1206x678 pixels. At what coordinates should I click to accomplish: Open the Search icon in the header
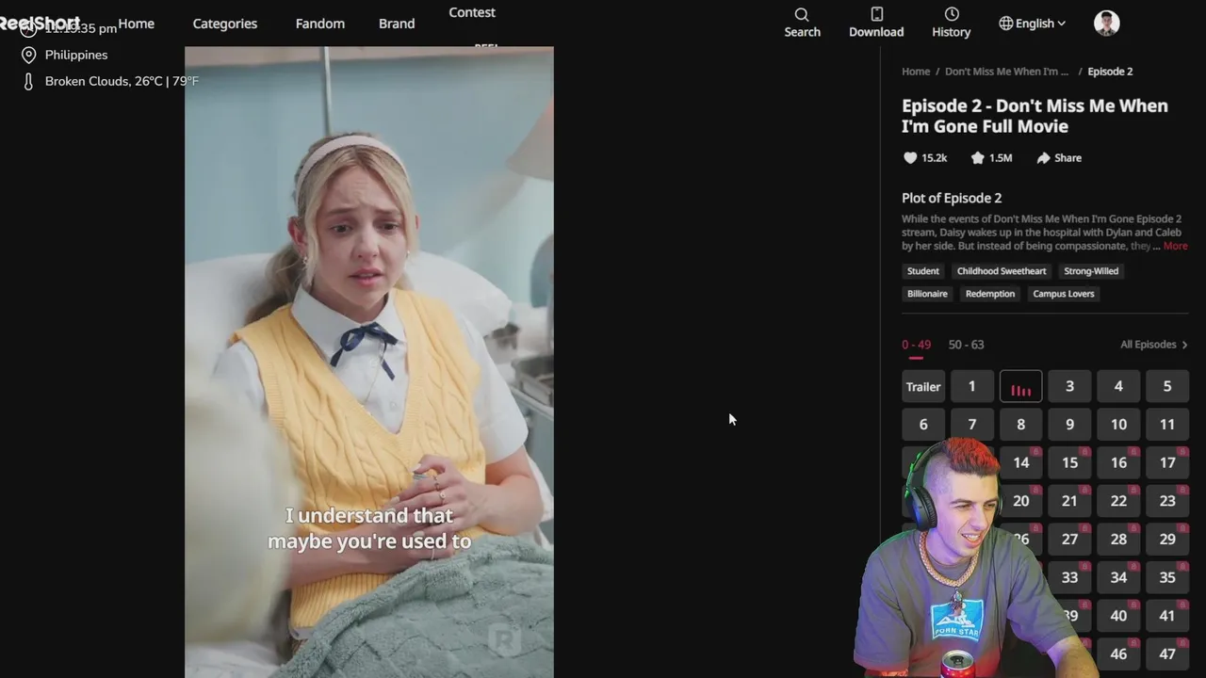pos(802,23)
